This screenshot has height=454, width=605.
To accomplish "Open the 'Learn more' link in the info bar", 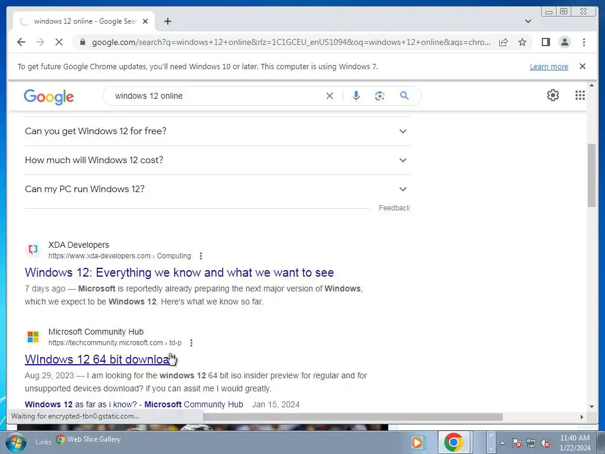I will tap(549, 66).
